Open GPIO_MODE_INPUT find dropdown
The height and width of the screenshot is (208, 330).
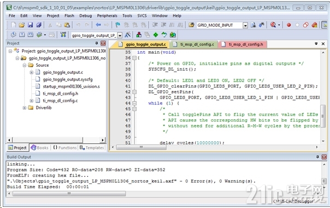click(245, 25)
